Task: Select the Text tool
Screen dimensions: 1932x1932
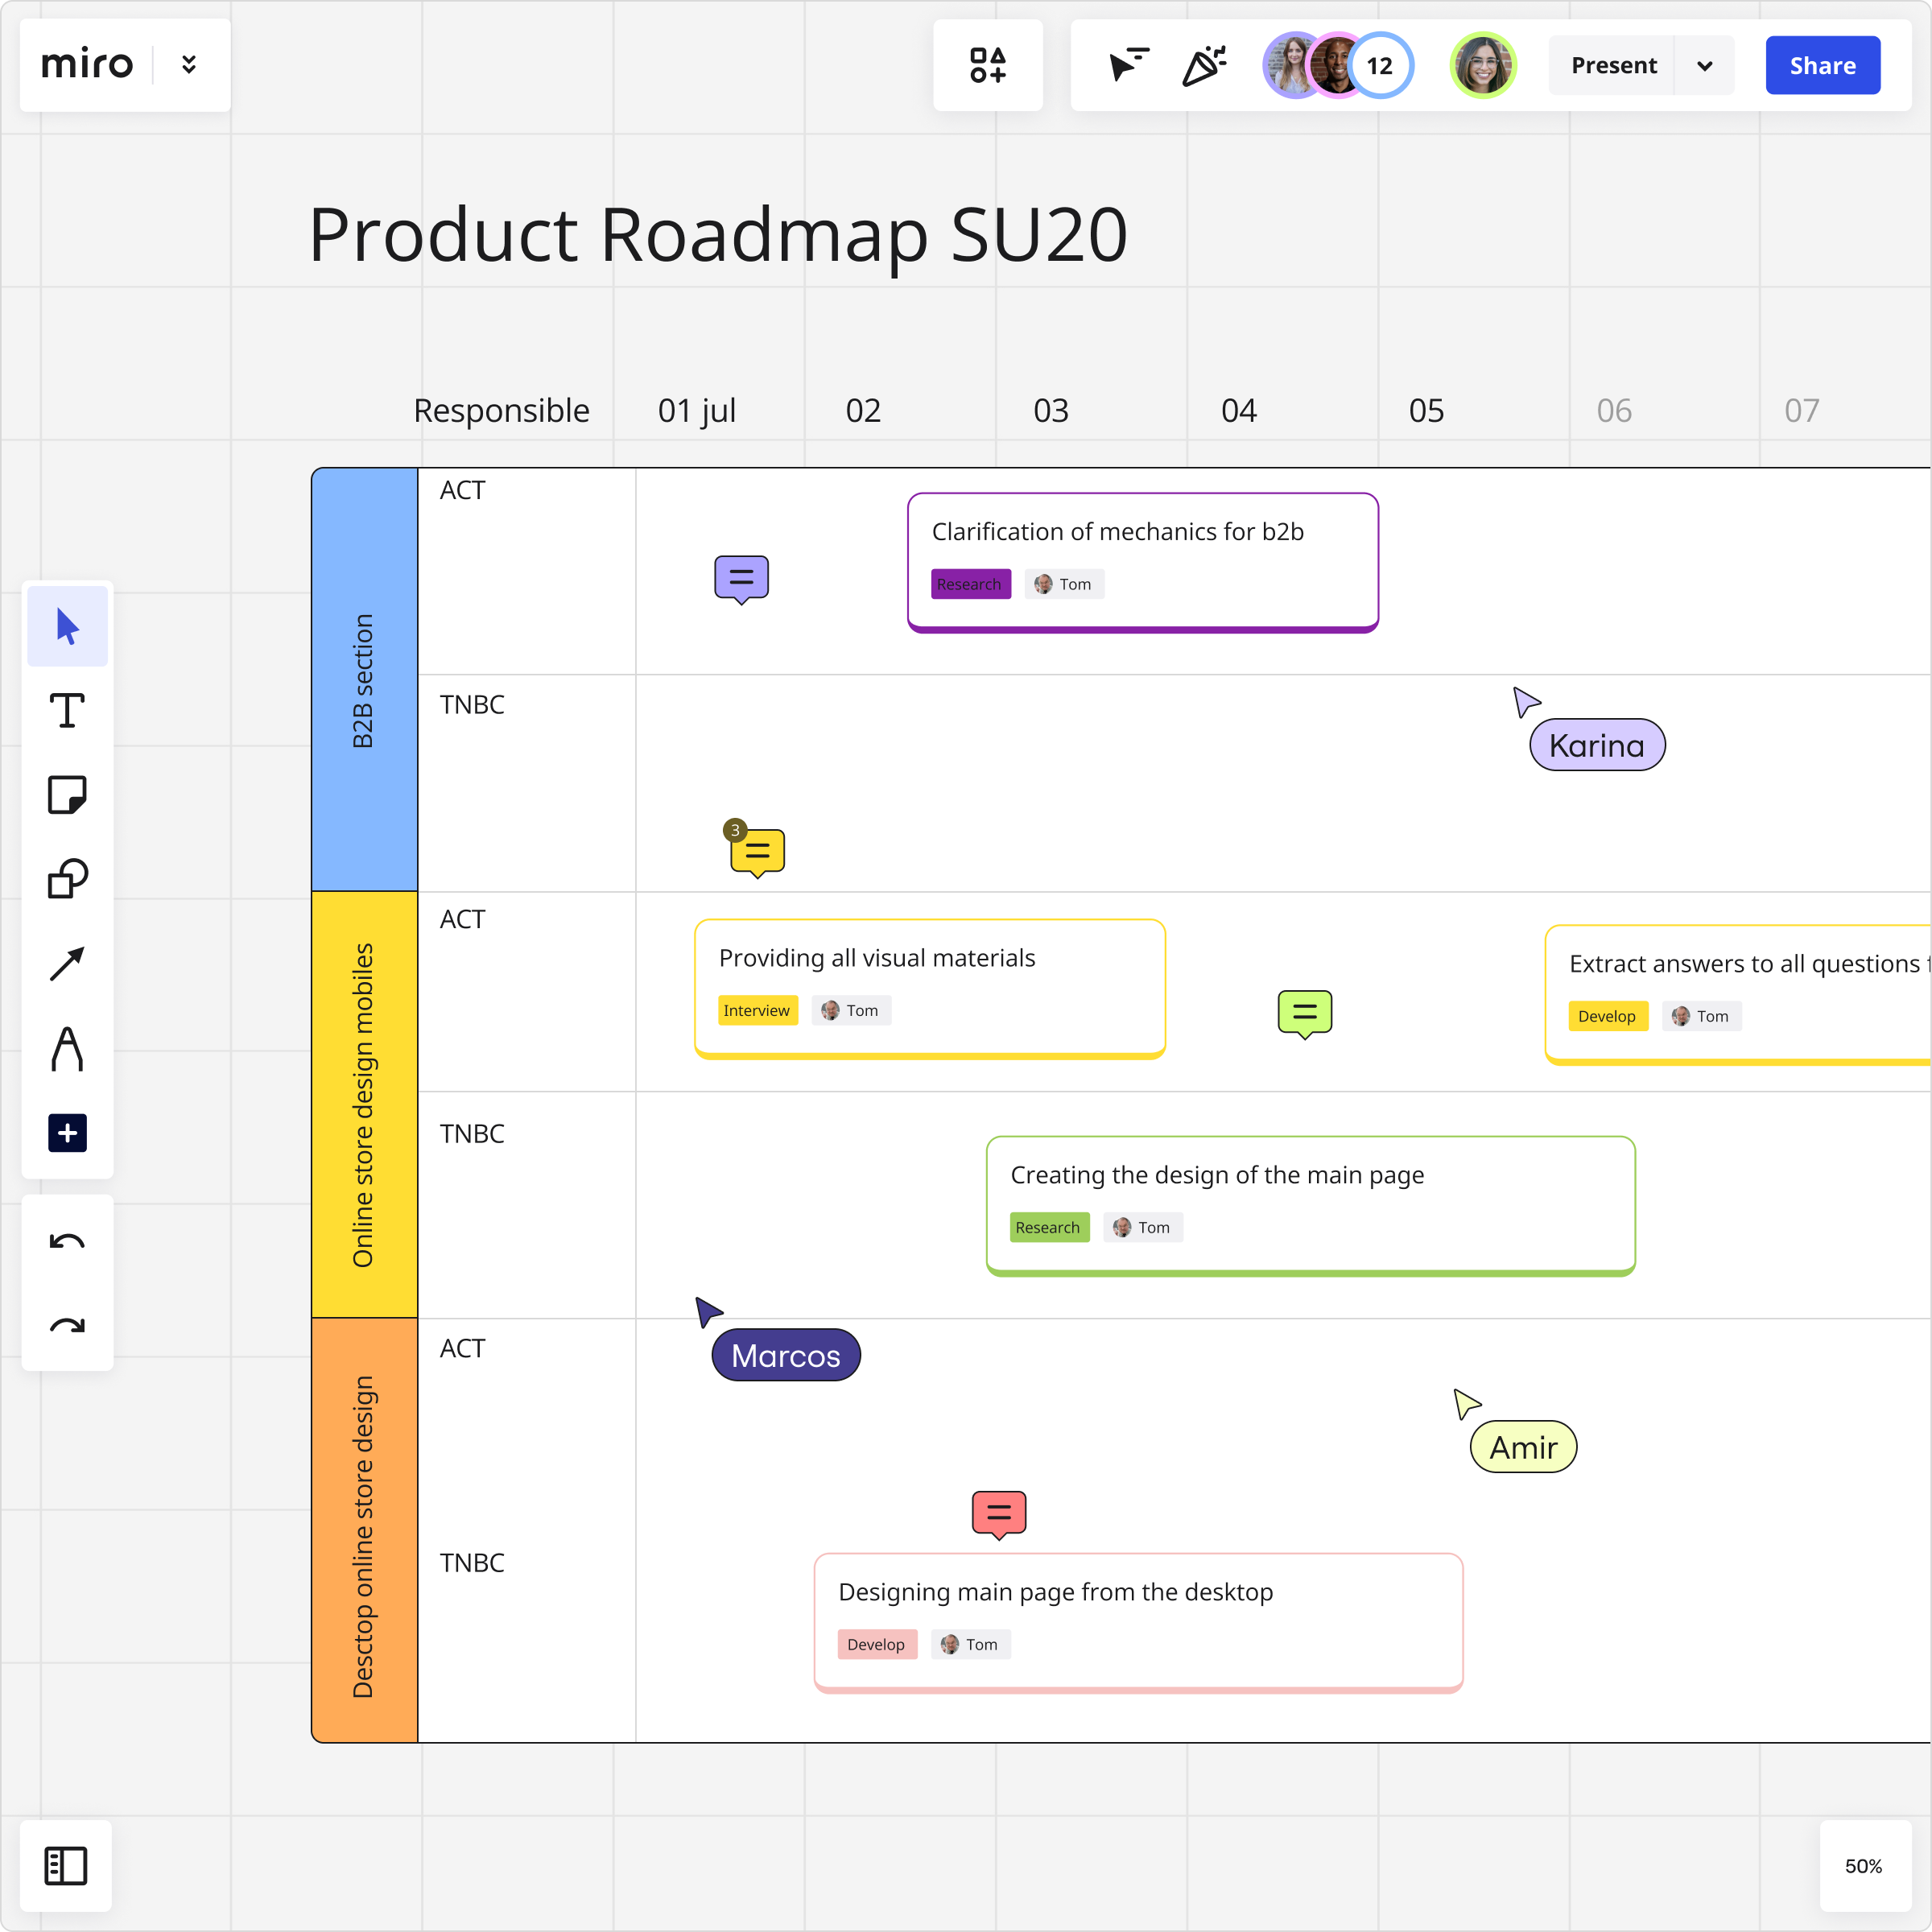Action: tap(67, 711)
